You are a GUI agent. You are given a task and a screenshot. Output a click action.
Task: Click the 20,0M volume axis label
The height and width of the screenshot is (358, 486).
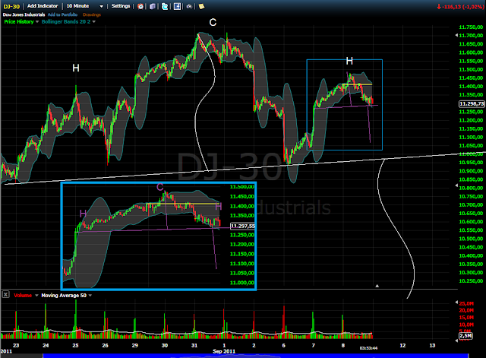pyautogui.click(x=466, y=310)
